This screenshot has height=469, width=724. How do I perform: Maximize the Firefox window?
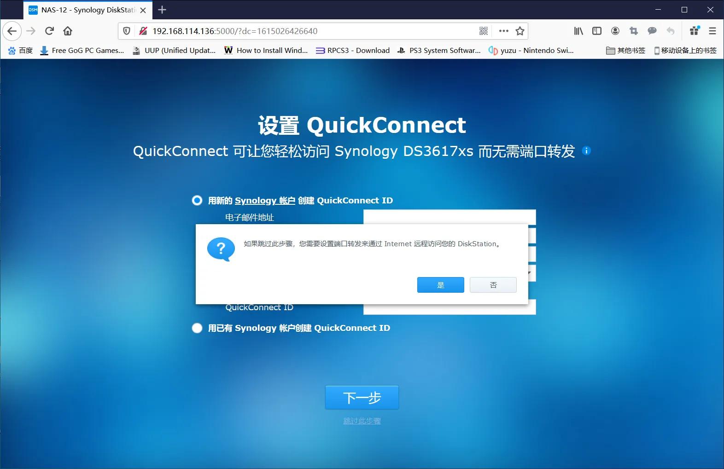(684, 10)
